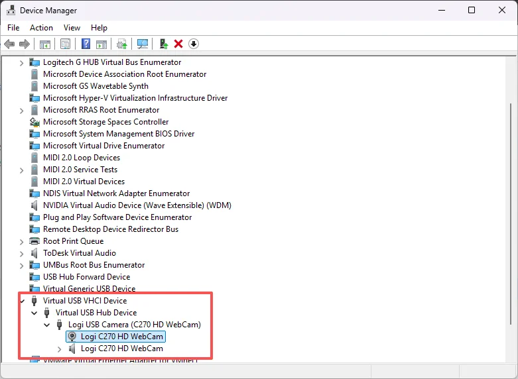Click the Forward arrow toolbar icon

point(25,44)
